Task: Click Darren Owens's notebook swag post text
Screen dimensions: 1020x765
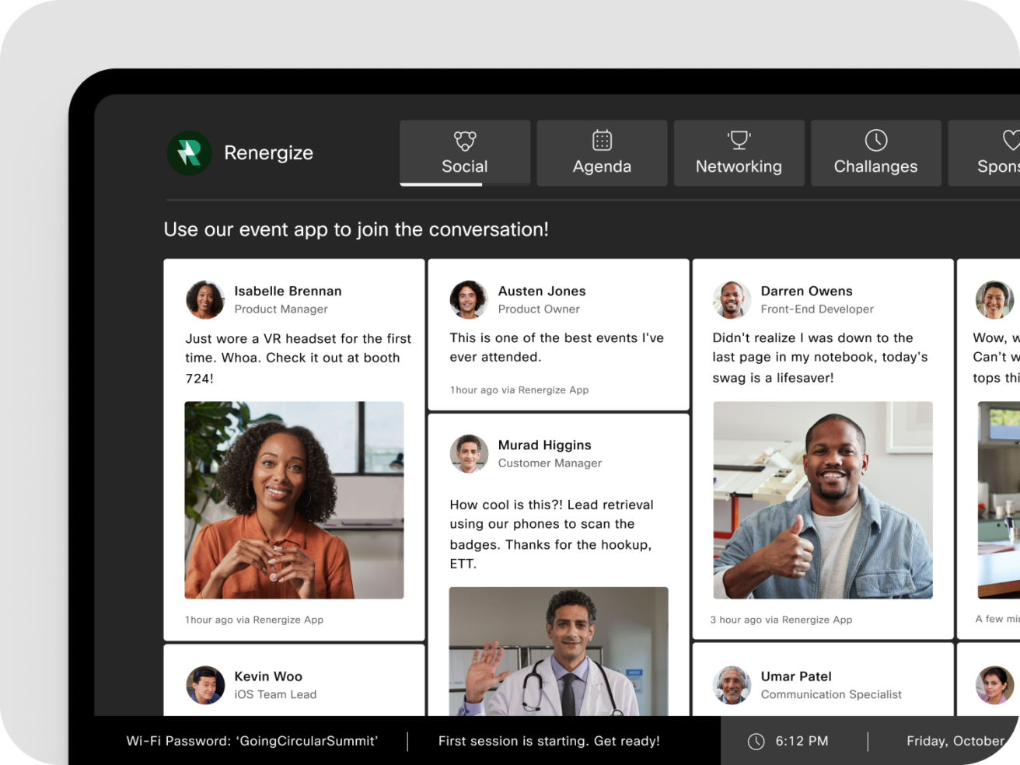Action: (x=820, y=358)
